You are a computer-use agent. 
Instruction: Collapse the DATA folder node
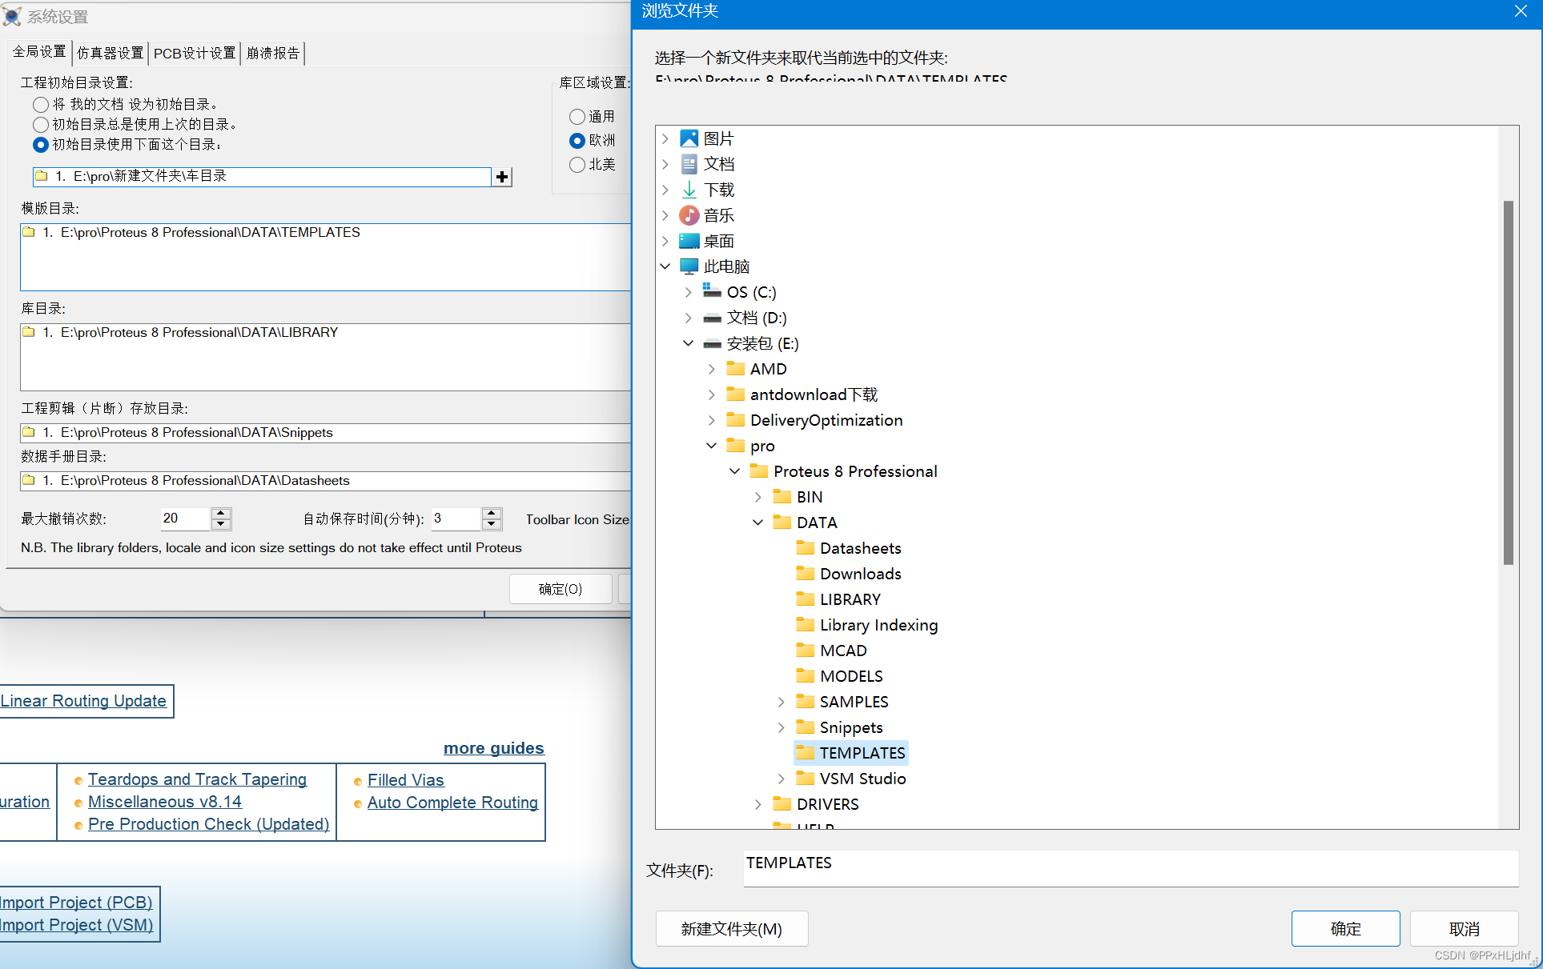tap(757, 523)
